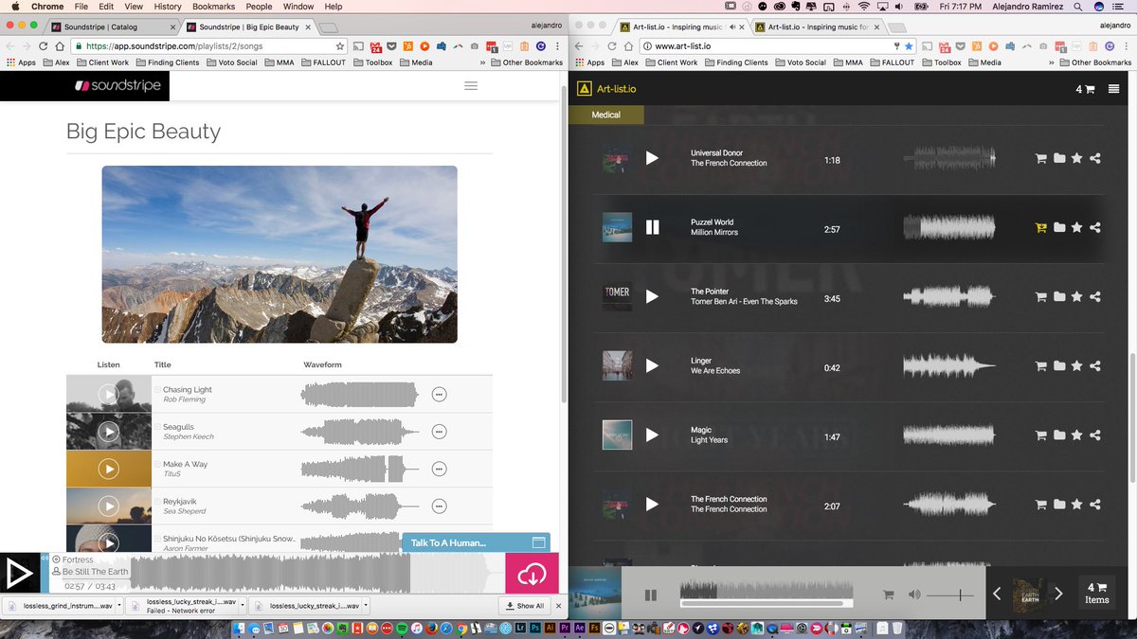Open the more options for Reykjavik
1137x639 pixels.
(439, 506)
